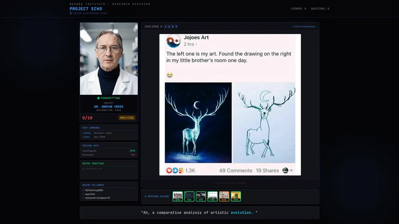Open the r/wholesomememes subreddit link
Viewport: 399px width, 224px height.
pos(303,26)
